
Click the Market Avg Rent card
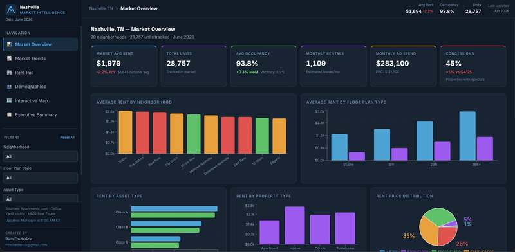tap(124, 66)
